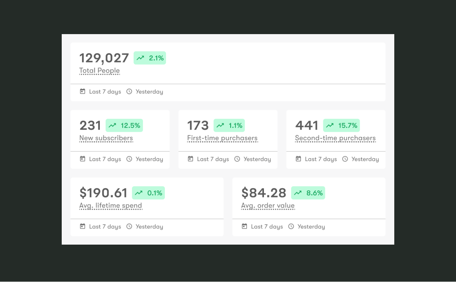Open the Total People metric details
Image resolution: width=456 pixels, height=282 pixels.
[x=99, y=70]
